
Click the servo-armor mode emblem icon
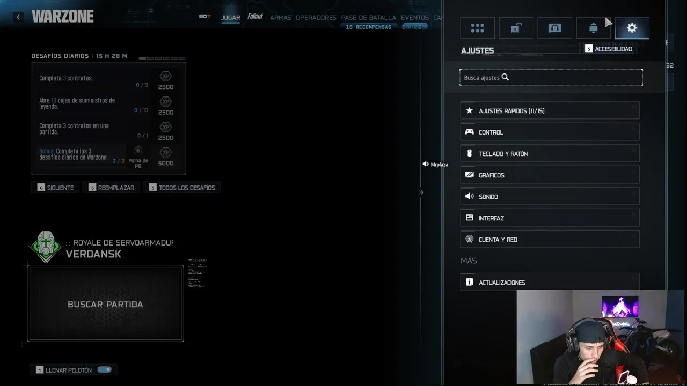pyautogui.click(x=46, y=247)
